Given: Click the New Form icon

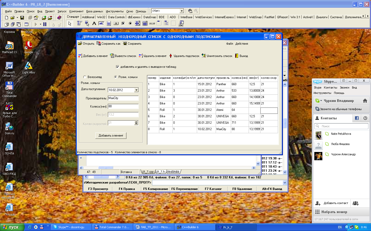Looking at the screenshot, I should click(x=27, y=24).
